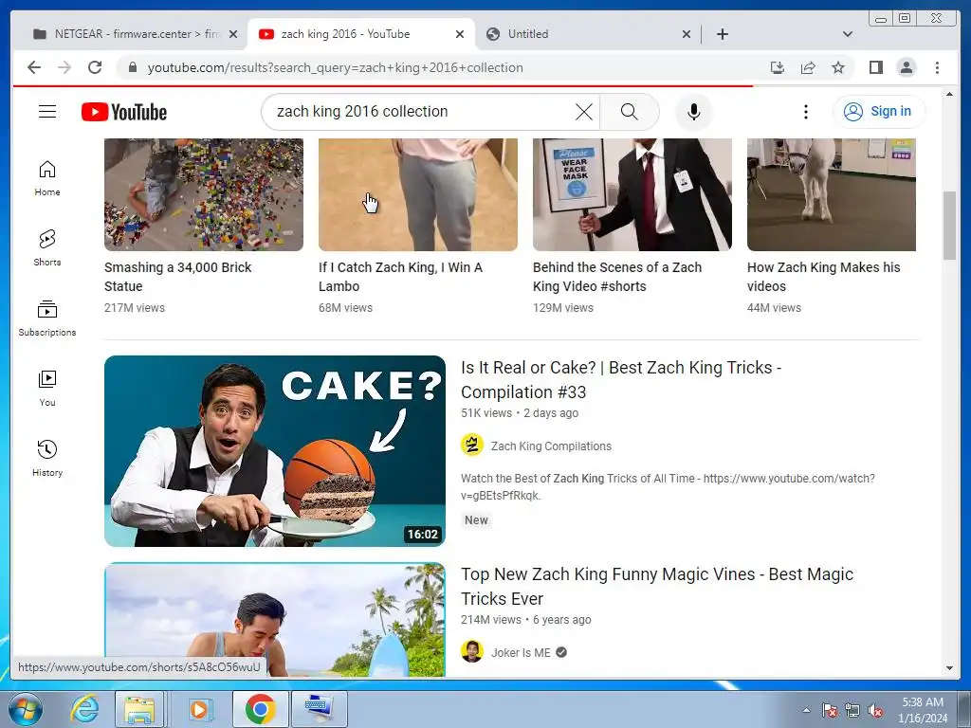Open the Behind the Scenes short thumbnail
This screenshot has height=728, width=971.
[x=632, y=194]
